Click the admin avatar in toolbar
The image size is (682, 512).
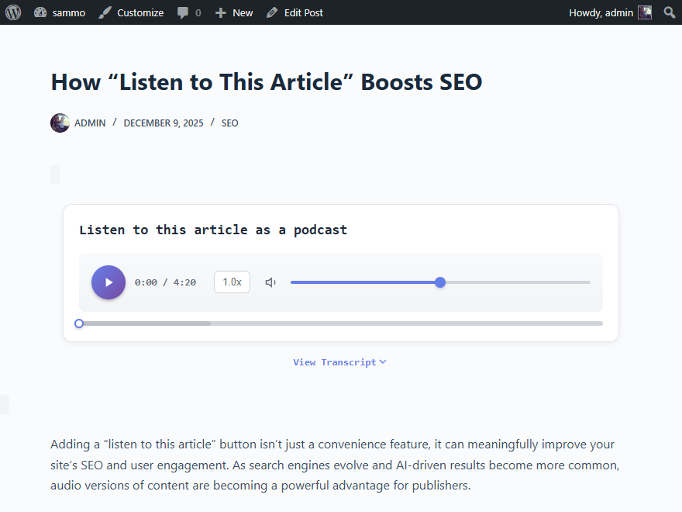point(645,12)
